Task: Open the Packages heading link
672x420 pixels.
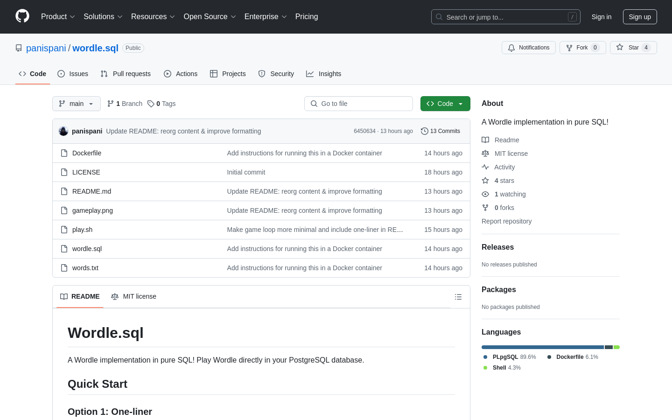Action: [x=498, y=290]
